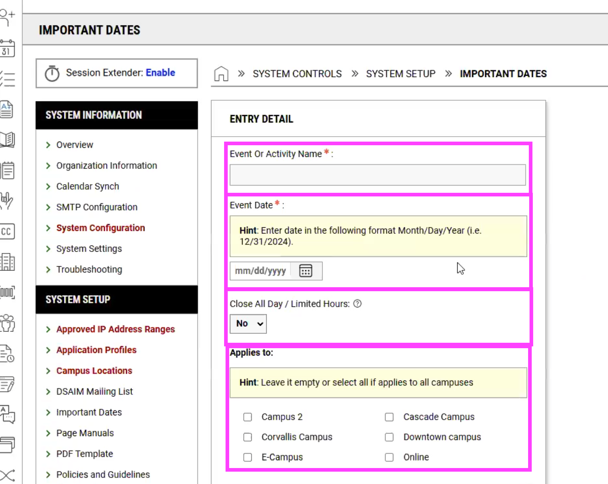Expand chevron beside DSAIM Mailing List
Screen dimensions: 608x484
click(48, 391)
